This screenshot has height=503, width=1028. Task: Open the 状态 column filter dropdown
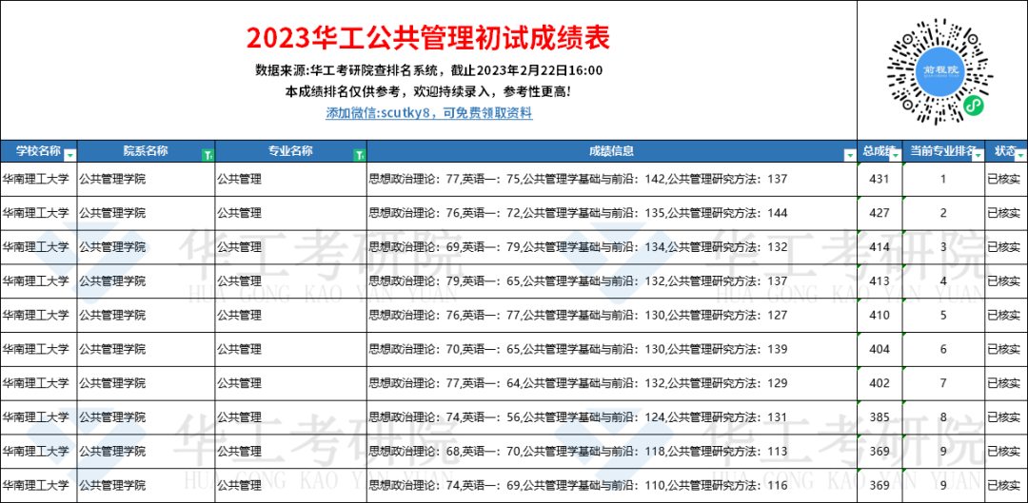pos(1020,155)
